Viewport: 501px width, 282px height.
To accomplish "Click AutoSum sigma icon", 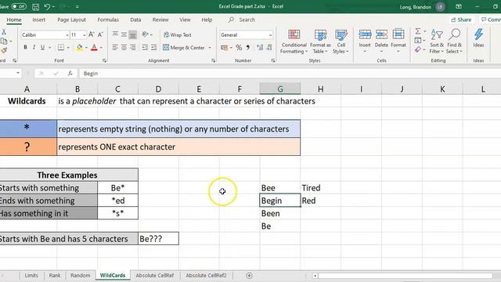I will (x=417, y=31).
